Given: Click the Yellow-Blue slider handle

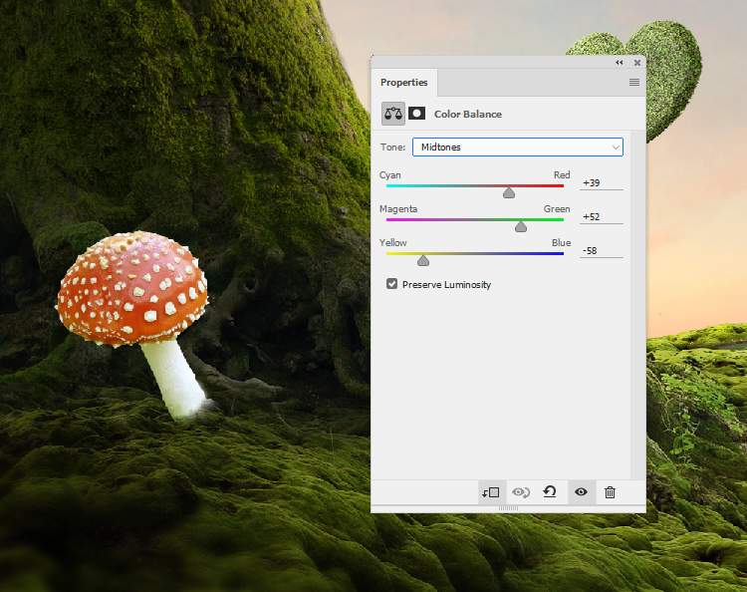Looking at the screenshot, I should pos(423,260).
